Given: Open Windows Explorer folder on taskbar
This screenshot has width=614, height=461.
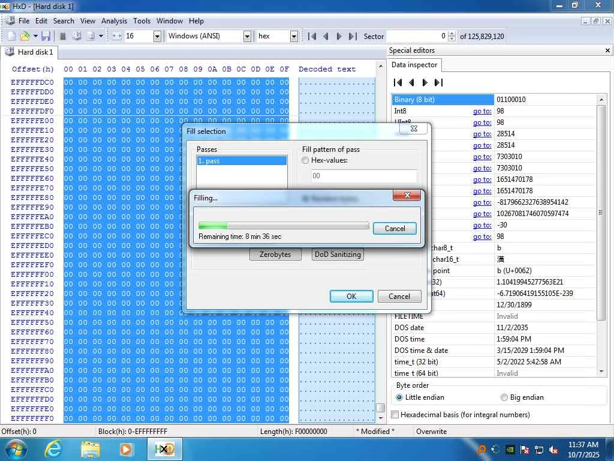Looking at the screenshot, I should click(x=91, y=449).
